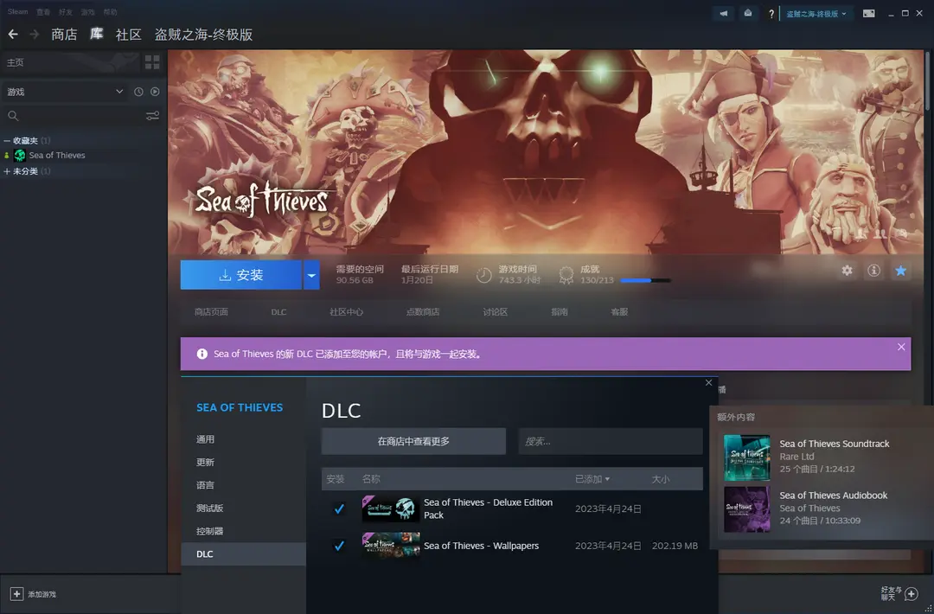
Task: Click the info icon in purple banner
Action: tap(202, 354)
